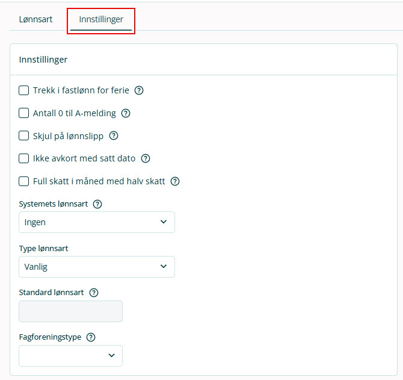Viewport: 403px width, 380px height.
Task: Toggle Ikke avkort med satt dato checkbox
Action: point(24,159)
